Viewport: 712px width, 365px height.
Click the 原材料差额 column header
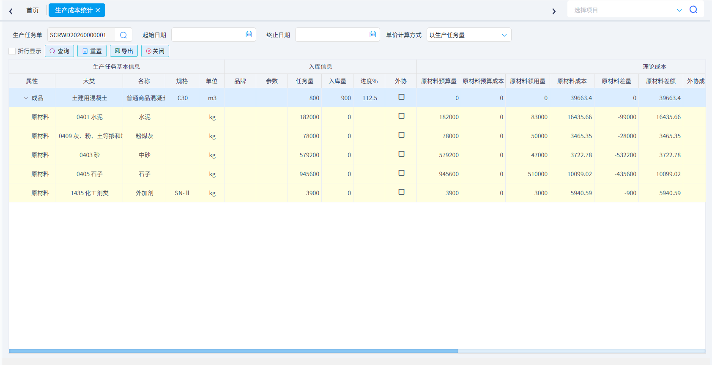[660, 81]
